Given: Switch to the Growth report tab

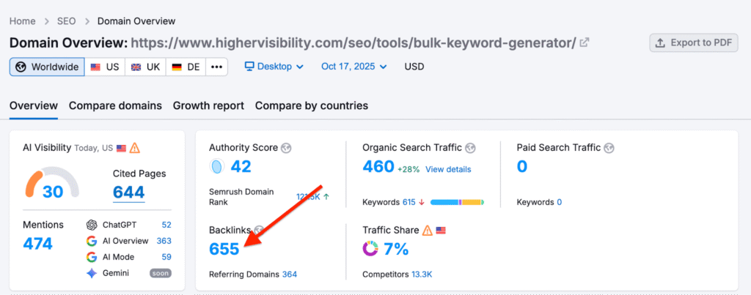Looking at the screenshot, I should [x=208, y=105].
